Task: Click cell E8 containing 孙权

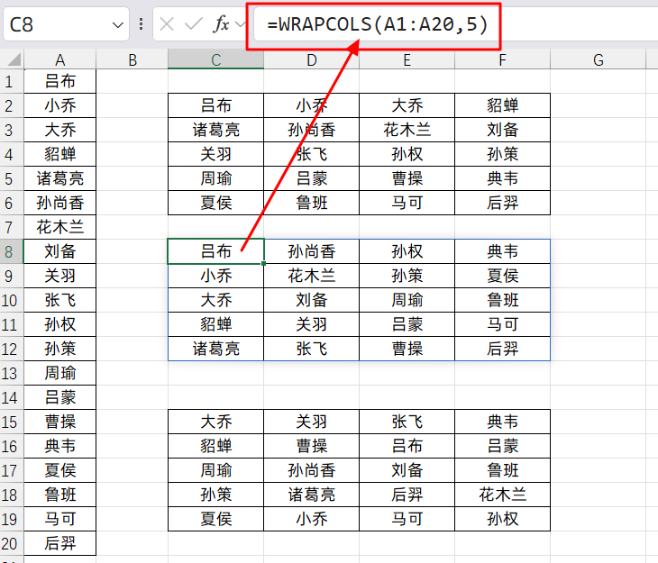Action: [x=407, y=251]
